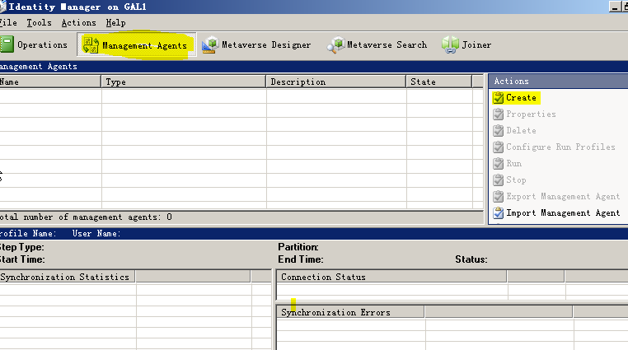Image resolution: width=628 pixels, height=350 pixels.
Task: Open Metaverse Designer icon
Action: (x=210, y=44)
